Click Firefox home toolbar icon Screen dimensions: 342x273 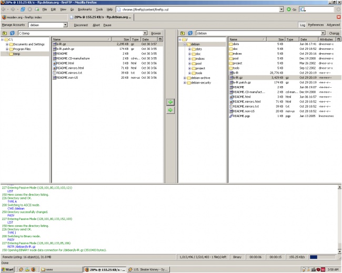(x=37, y=9)
